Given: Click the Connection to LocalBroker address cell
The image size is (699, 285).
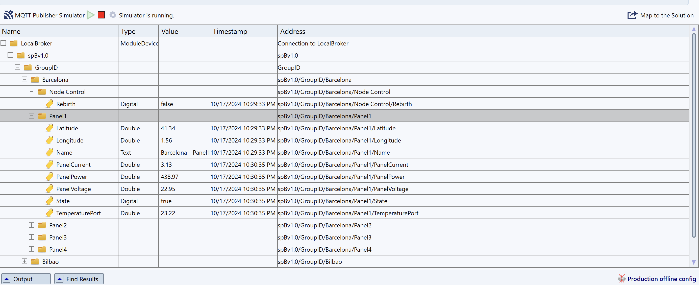Looking at the screenshot, I should (x=483, y=43).
